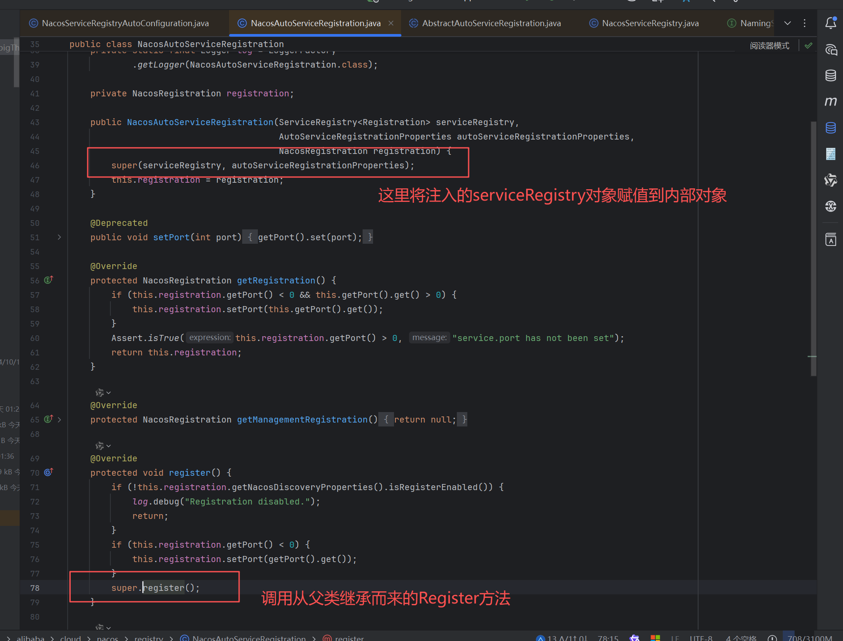
Task: Close the NacosAutoServiceRegistration.java tab
Action: point(391,23)
